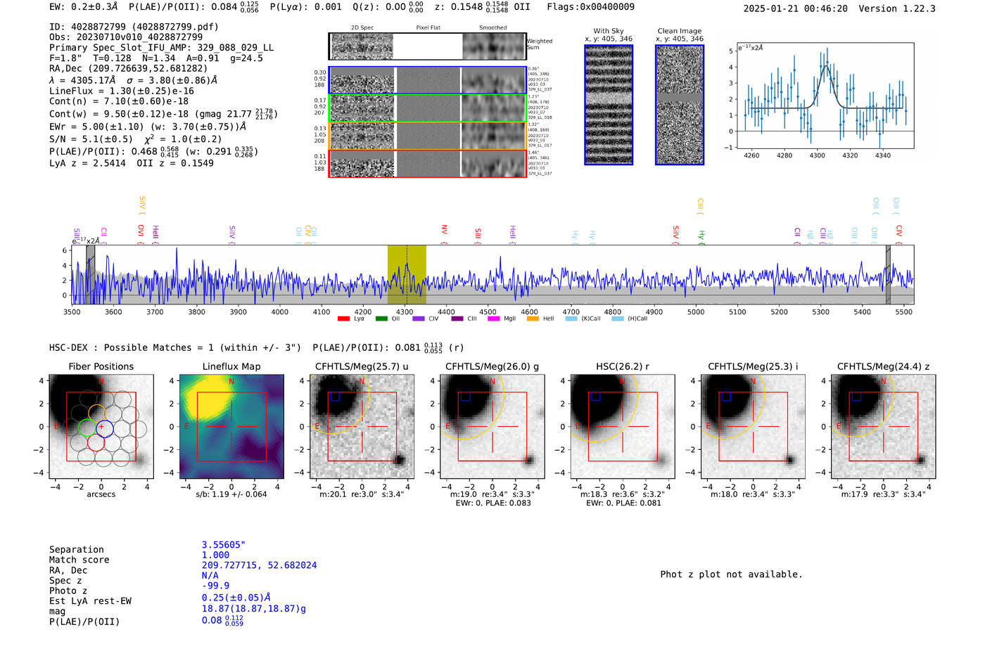Open the With Sky image thumbnail
Screen dimensions: 985x670
pos(609,105)
